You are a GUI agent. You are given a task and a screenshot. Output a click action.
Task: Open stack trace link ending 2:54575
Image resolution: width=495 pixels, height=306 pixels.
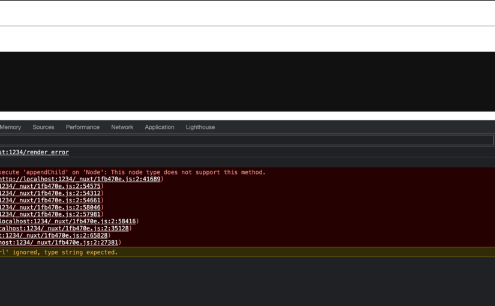pos(50,186)
